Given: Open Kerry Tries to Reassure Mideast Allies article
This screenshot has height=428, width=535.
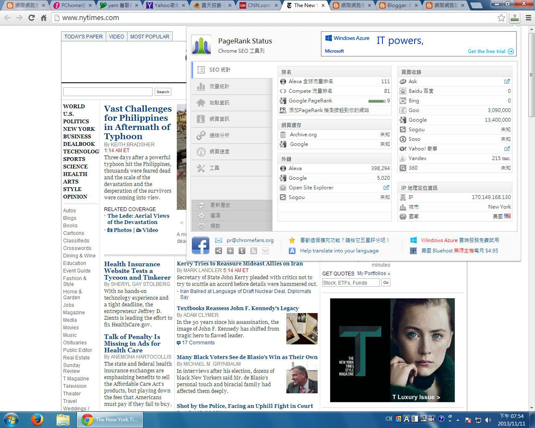Looking at the screenshot, I should [240, 263].
